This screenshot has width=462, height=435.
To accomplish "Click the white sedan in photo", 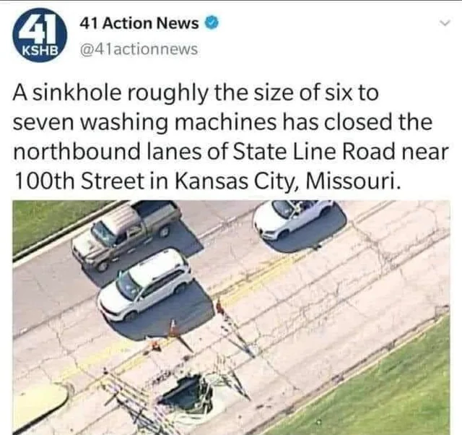I will pyautogui.click(x=293, y=218).
